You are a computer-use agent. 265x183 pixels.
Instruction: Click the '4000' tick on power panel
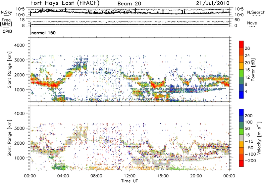point(20,45)
